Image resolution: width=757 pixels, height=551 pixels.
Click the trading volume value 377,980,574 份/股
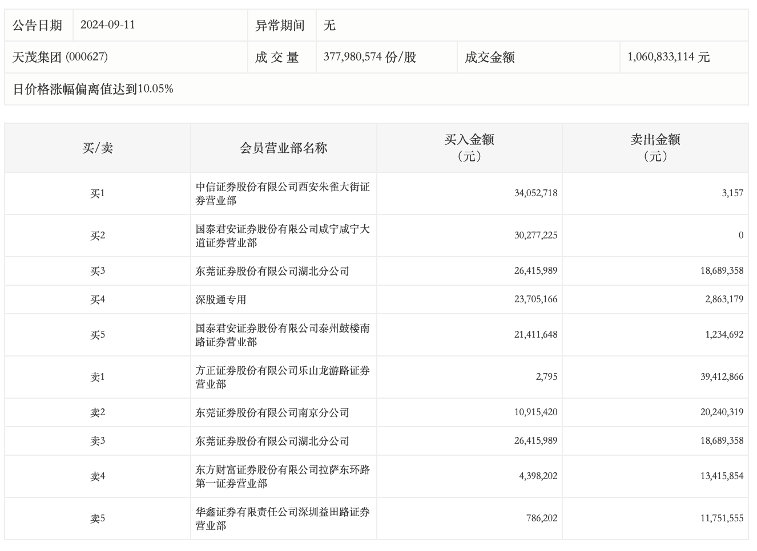tap(370, 57)
